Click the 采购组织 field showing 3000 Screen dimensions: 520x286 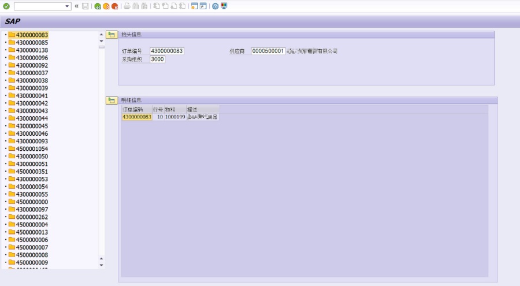157,60
